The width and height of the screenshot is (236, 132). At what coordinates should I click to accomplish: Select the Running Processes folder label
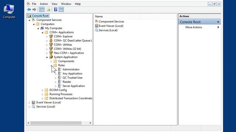(61, 94)
